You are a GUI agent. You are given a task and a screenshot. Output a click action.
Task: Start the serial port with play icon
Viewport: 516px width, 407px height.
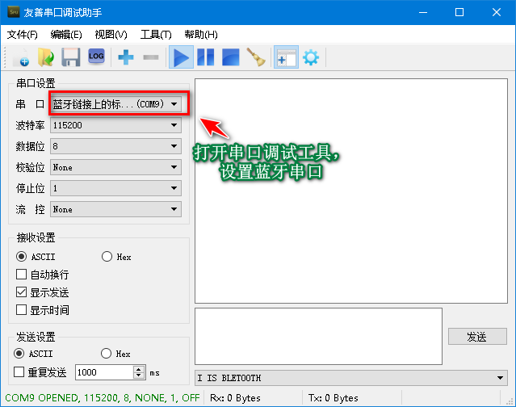181,57
